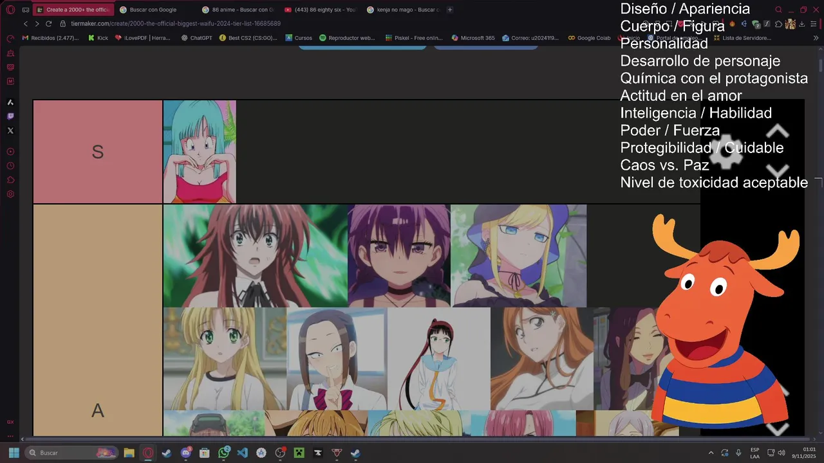The width and height of the screenshot is (824, 463).
Task: Open the GX Corner sidebar icon
Action: click(10, 422)
